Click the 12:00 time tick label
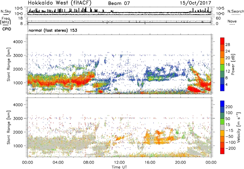Screen dimensions: 244x169 tap(119, 163)
